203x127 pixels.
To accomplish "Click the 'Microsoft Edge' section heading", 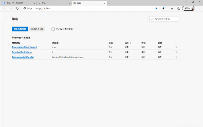I will (21, 38).
